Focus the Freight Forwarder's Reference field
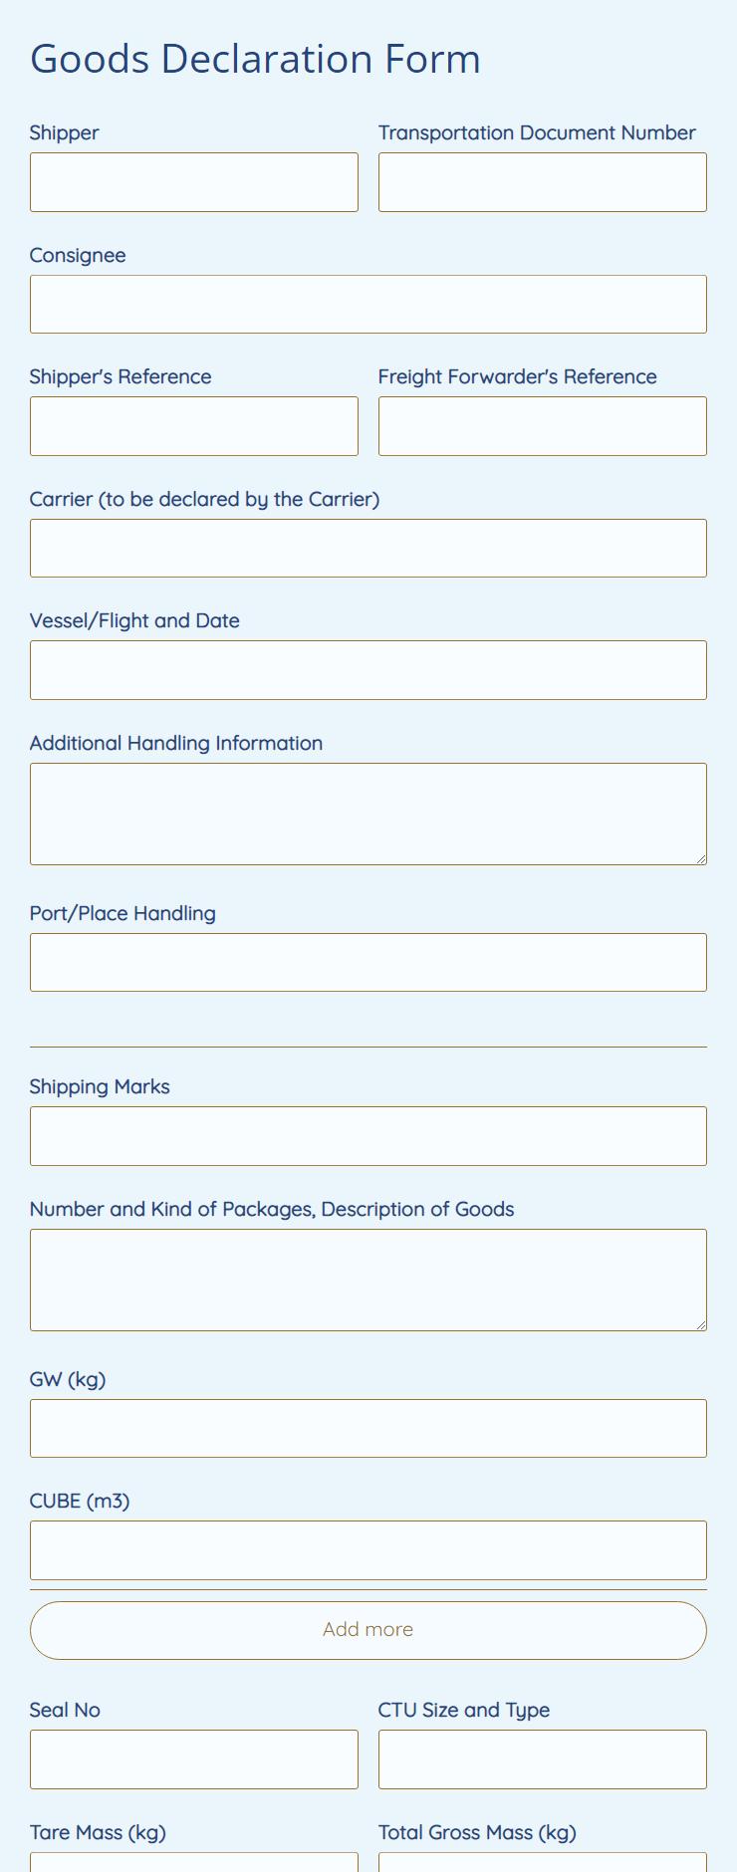Viewport: 737px width, 1872px height. click(542, 425)
